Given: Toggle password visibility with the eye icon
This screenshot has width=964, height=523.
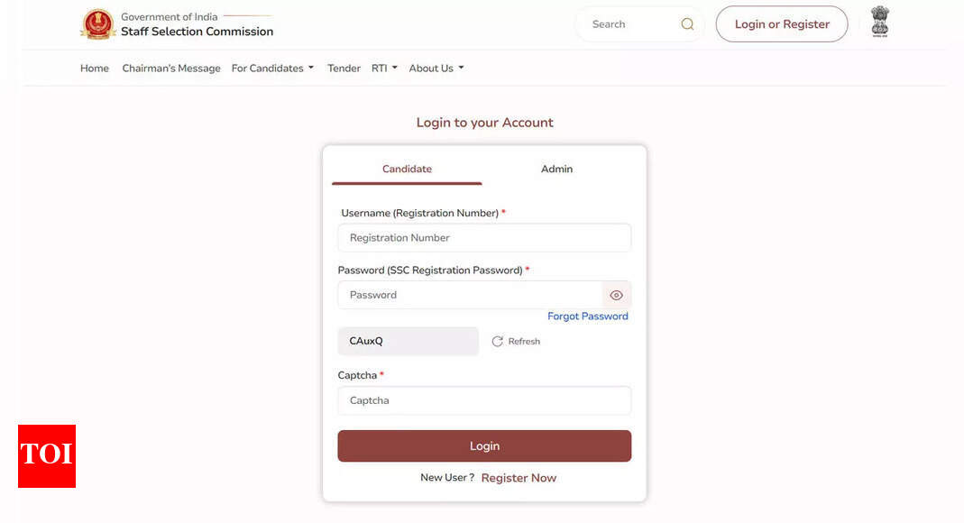Looking at the screenshot, I should tap(617, 295).
